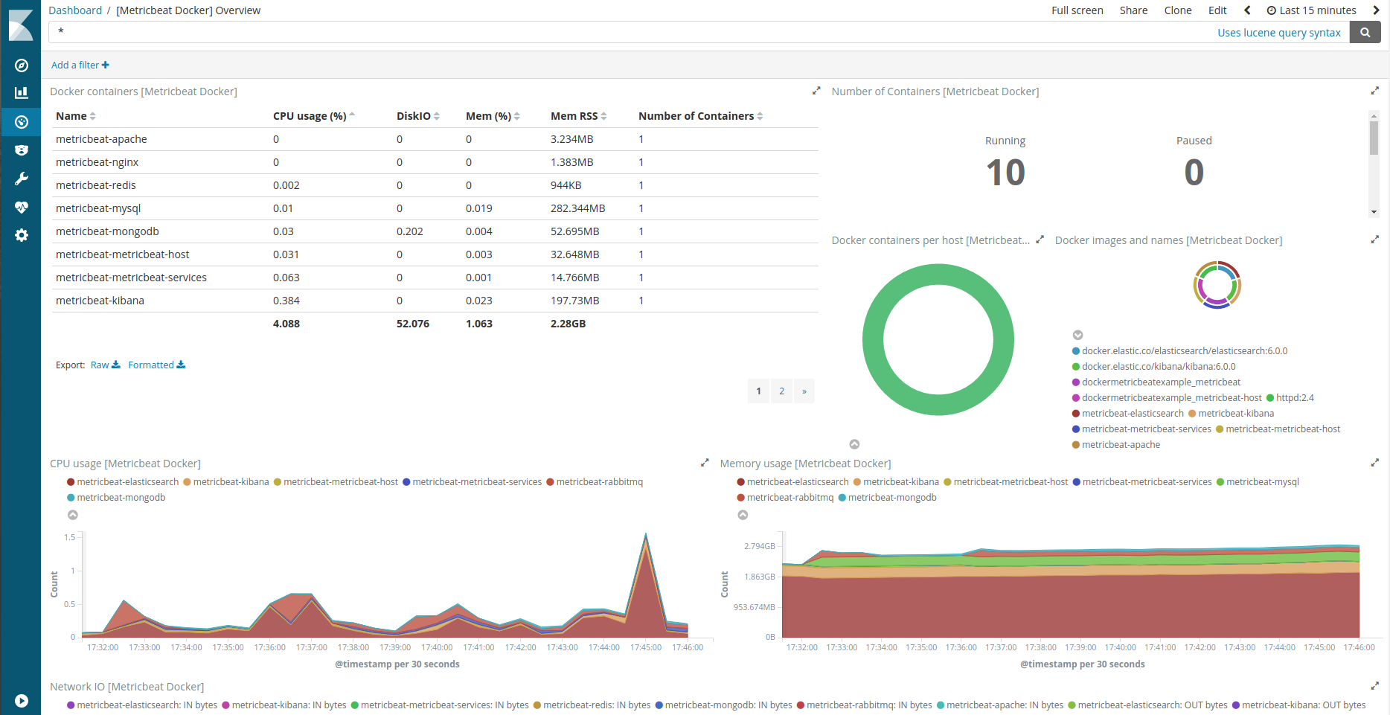
Task: Sort the table by Mem (%)
Action: tap(493, 116)
